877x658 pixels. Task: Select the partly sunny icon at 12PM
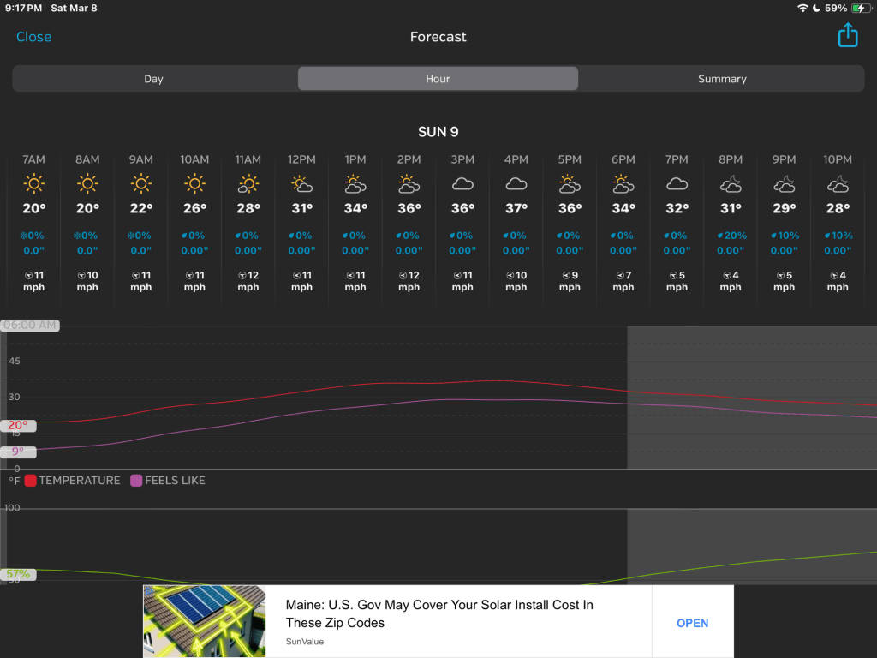click(301, 183)
